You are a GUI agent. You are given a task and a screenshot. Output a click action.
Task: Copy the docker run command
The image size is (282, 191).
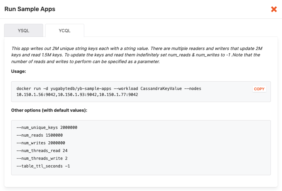coord(259,89)
